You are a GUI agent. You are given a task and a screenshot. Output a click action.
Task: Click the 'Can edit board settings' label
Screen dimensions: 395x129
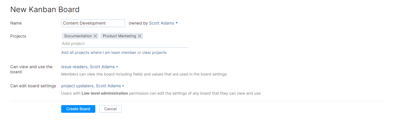point(33,86)
